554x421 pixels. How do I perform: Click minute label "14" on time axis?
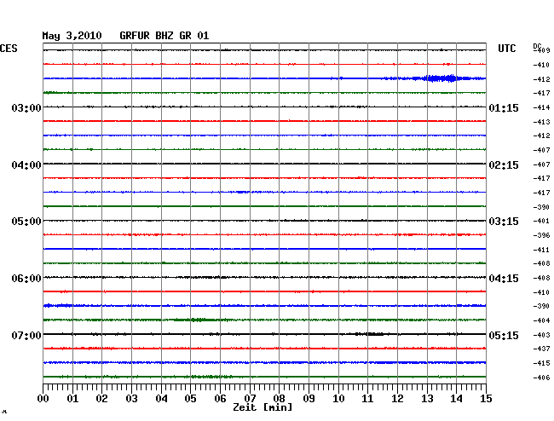coord(456,399)
